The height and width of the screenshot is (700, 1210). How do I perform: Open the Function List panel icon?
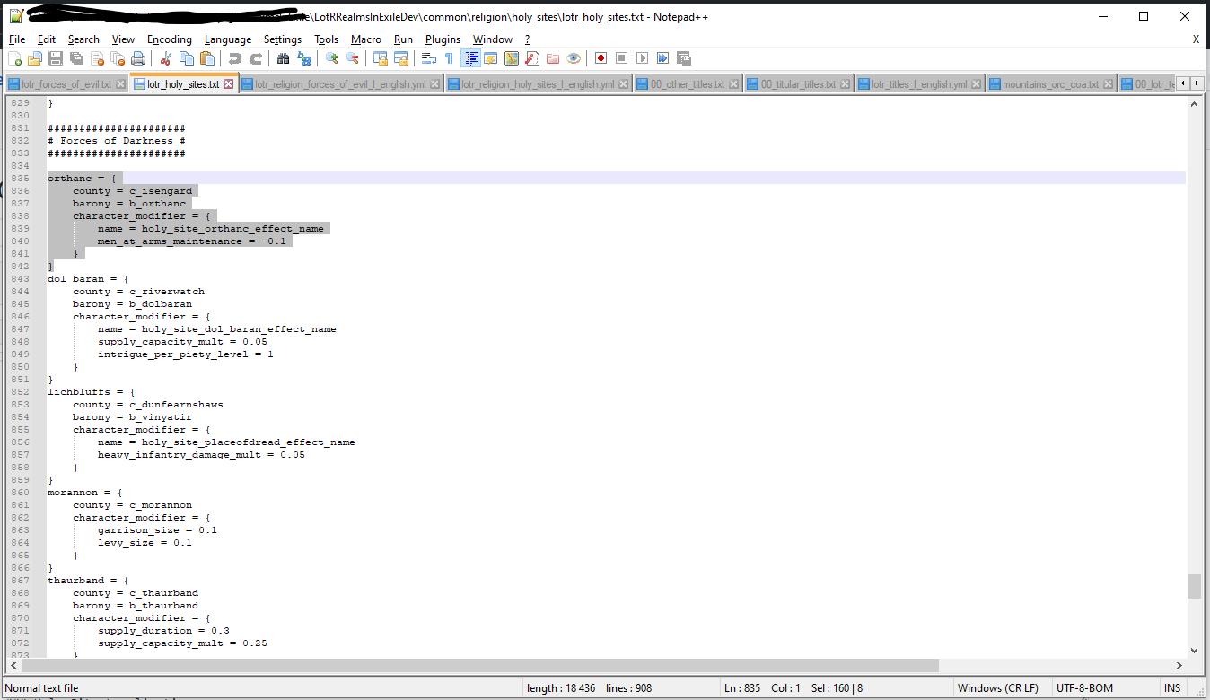[x=532, y=58]
